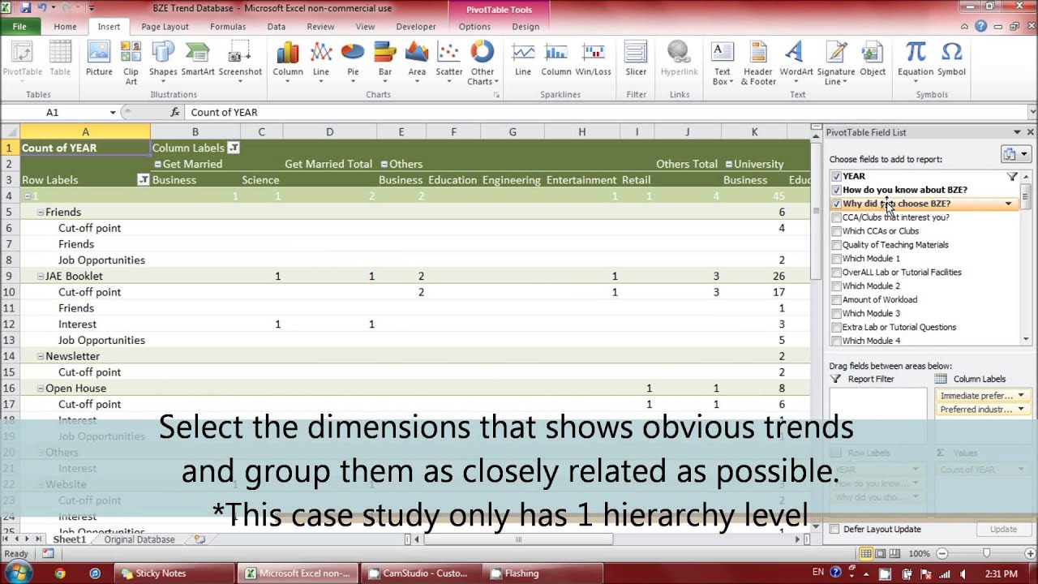Select the Sheet1 tab
Viewport: 1038px width, 584px height.
tap(69, 539)
